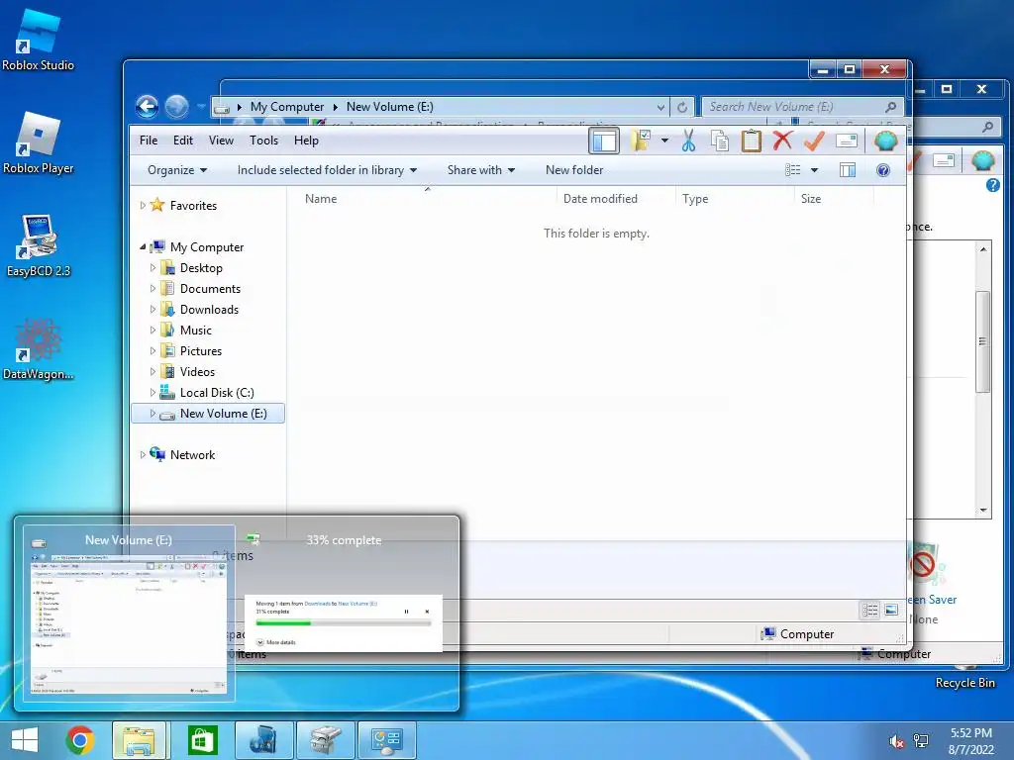Open the green Store app on taskbar

point(202,740)
